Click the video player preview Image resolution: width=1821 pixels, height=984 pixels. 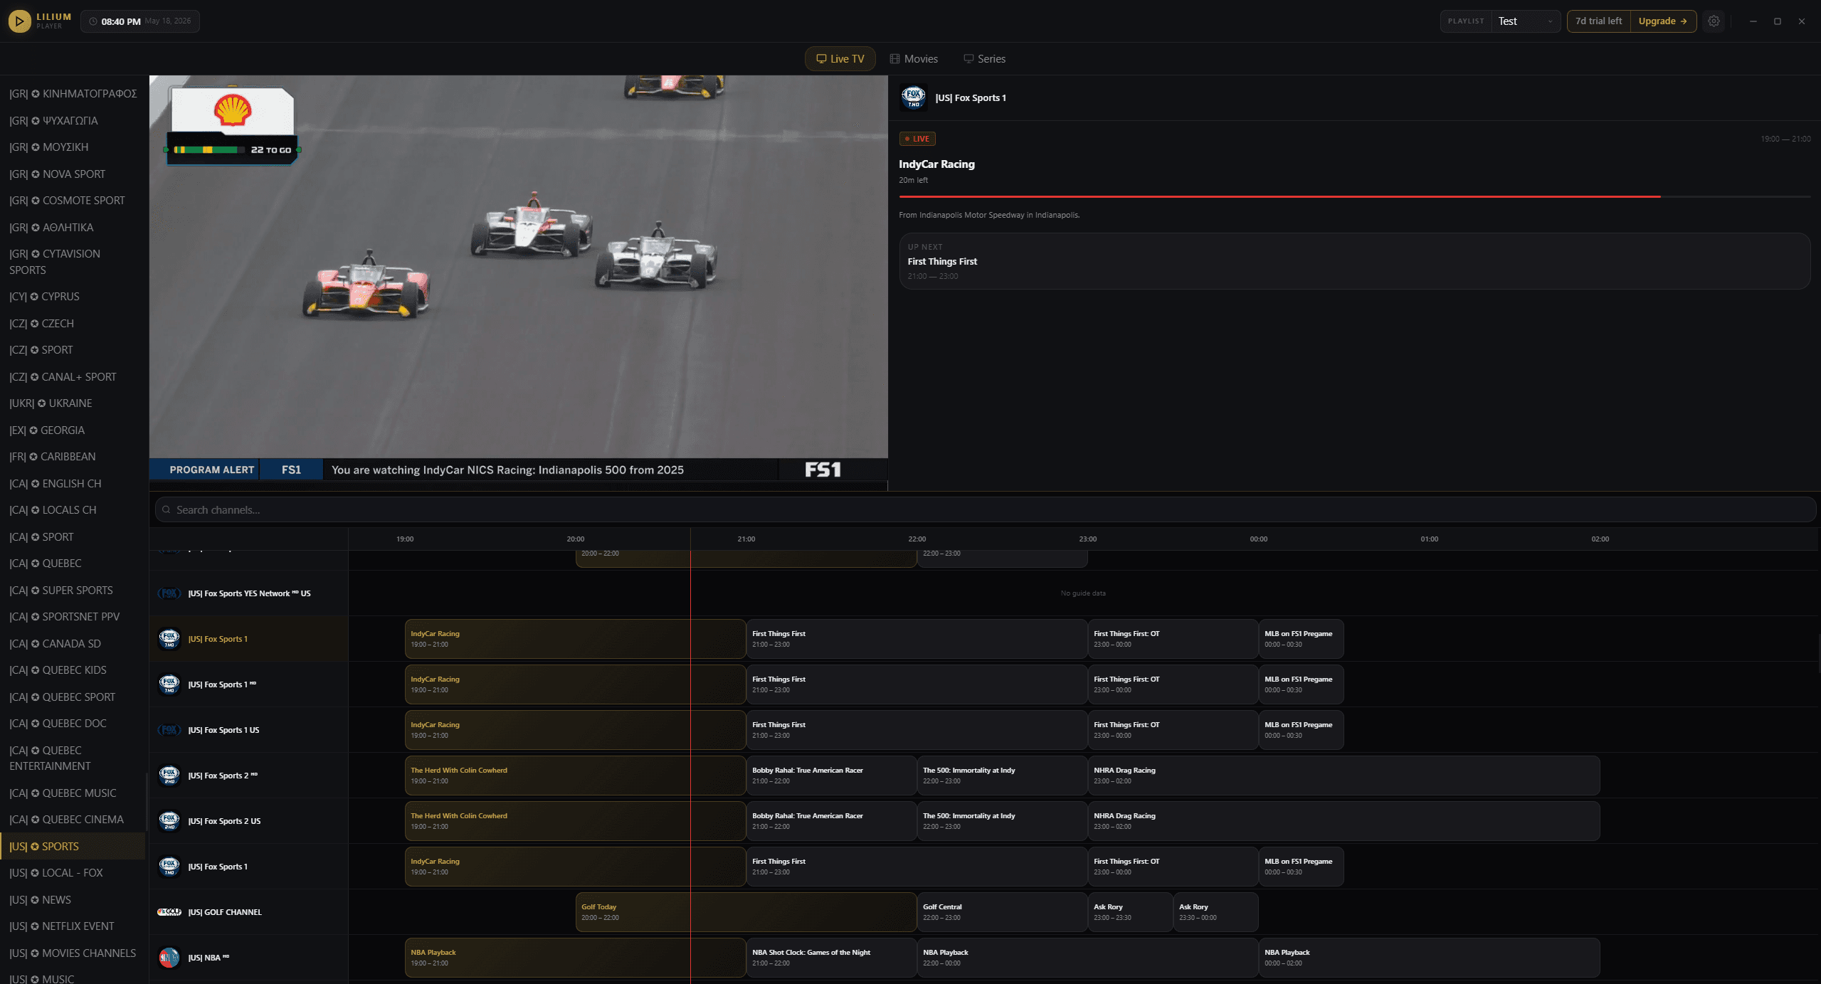(518, 282)
